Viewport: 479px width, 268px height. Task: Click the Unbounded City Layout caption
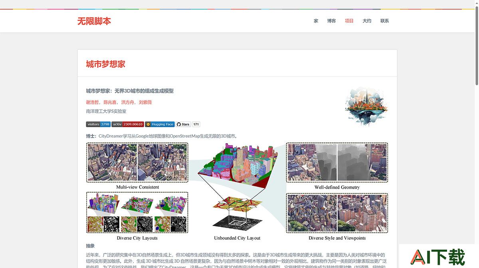pyautogui.click(x=237, y=238)
